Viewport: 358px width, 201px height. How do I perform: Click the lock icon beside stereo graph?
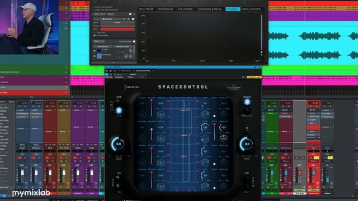tap(261, 52)
